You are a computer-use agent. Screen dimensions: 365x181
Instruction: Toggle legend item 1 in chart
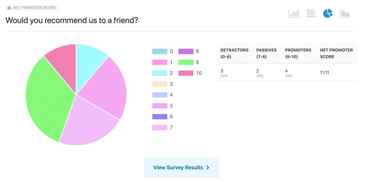(159, 62)
